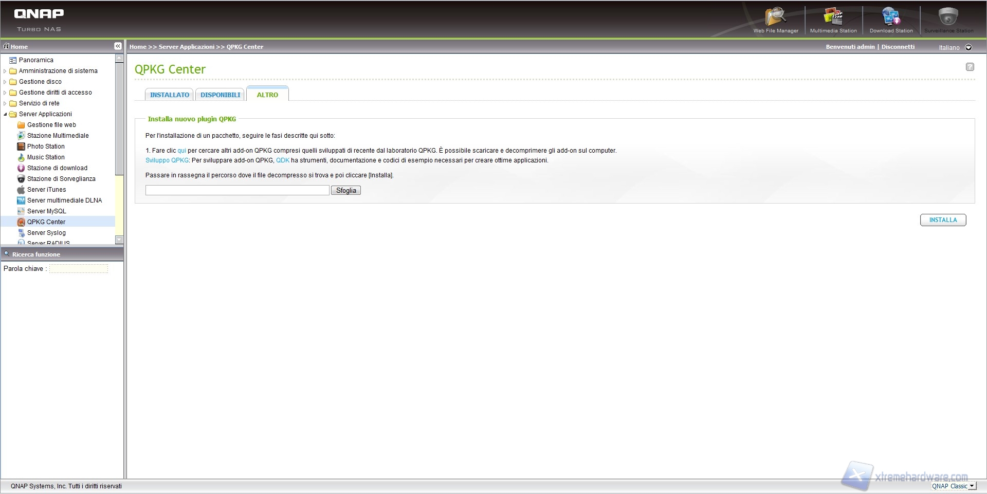Click the Disconnetti logout link

pos(898,47)
